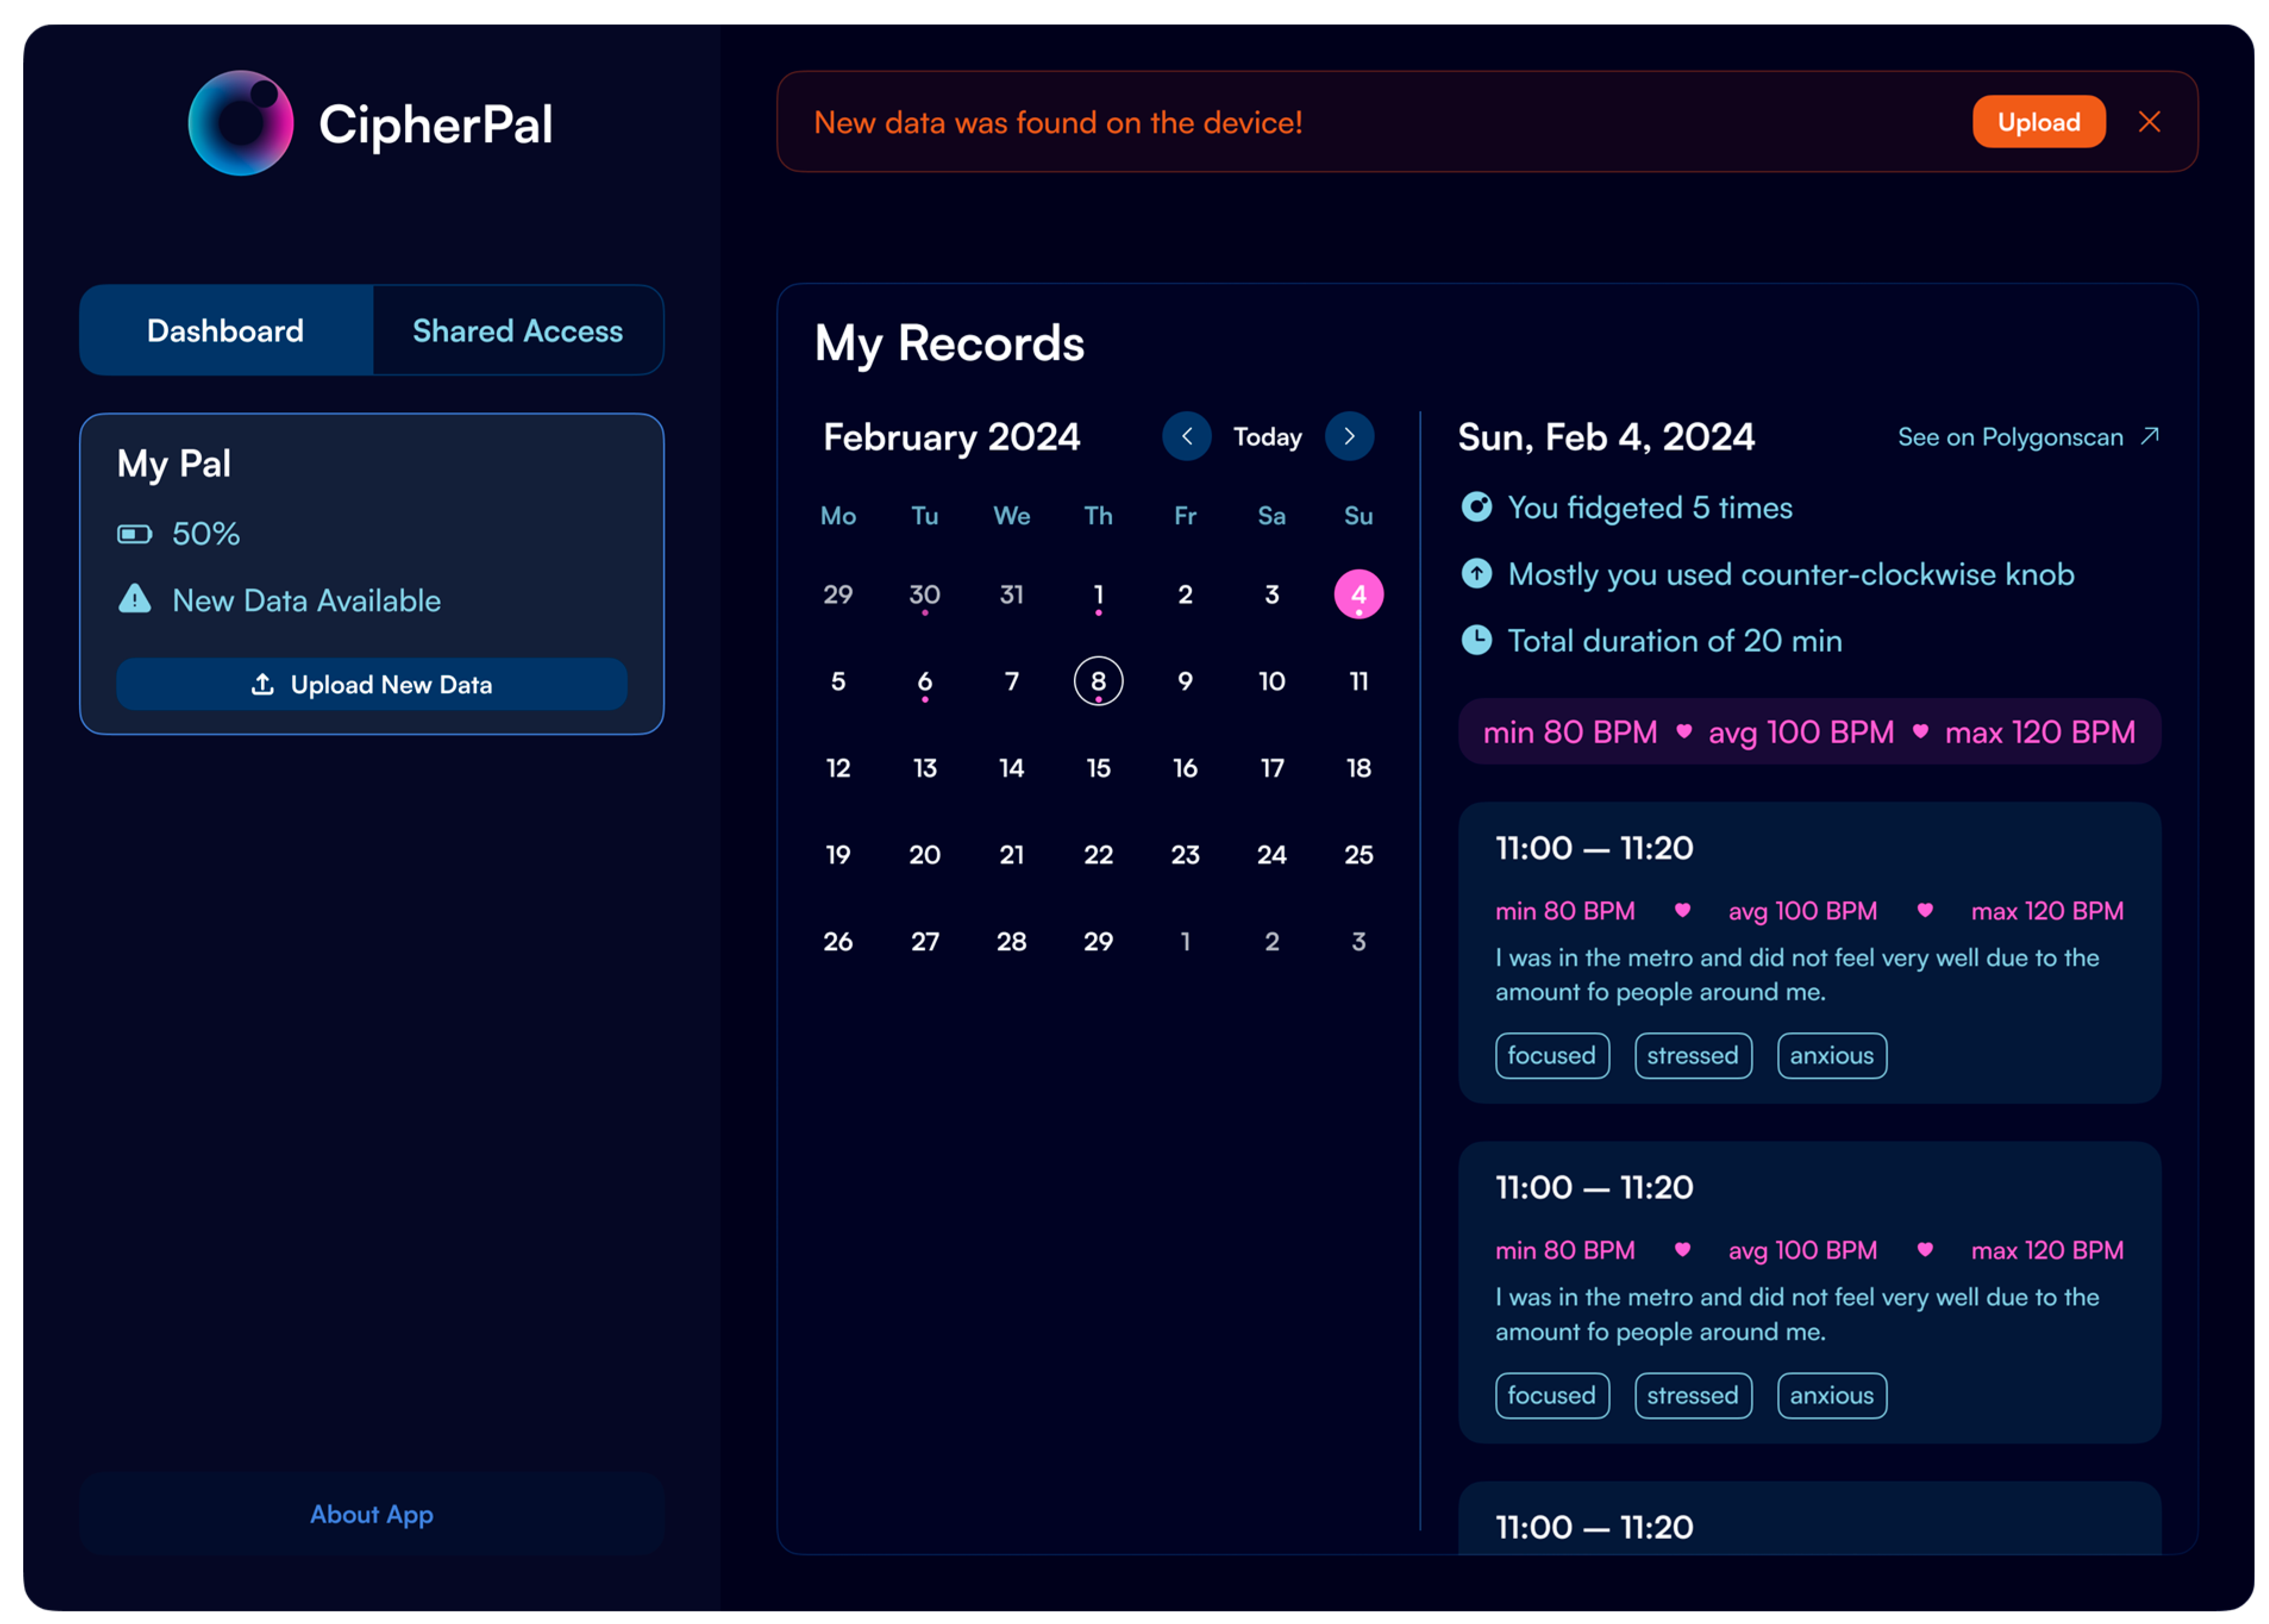Go to previous month with the left chevron

pos(1186,436)
